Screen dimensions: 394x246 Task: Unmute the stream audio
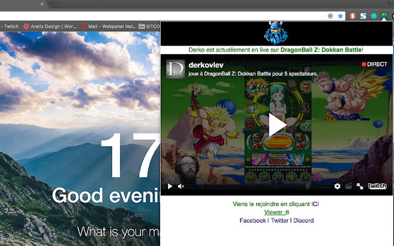click(180, 186)
